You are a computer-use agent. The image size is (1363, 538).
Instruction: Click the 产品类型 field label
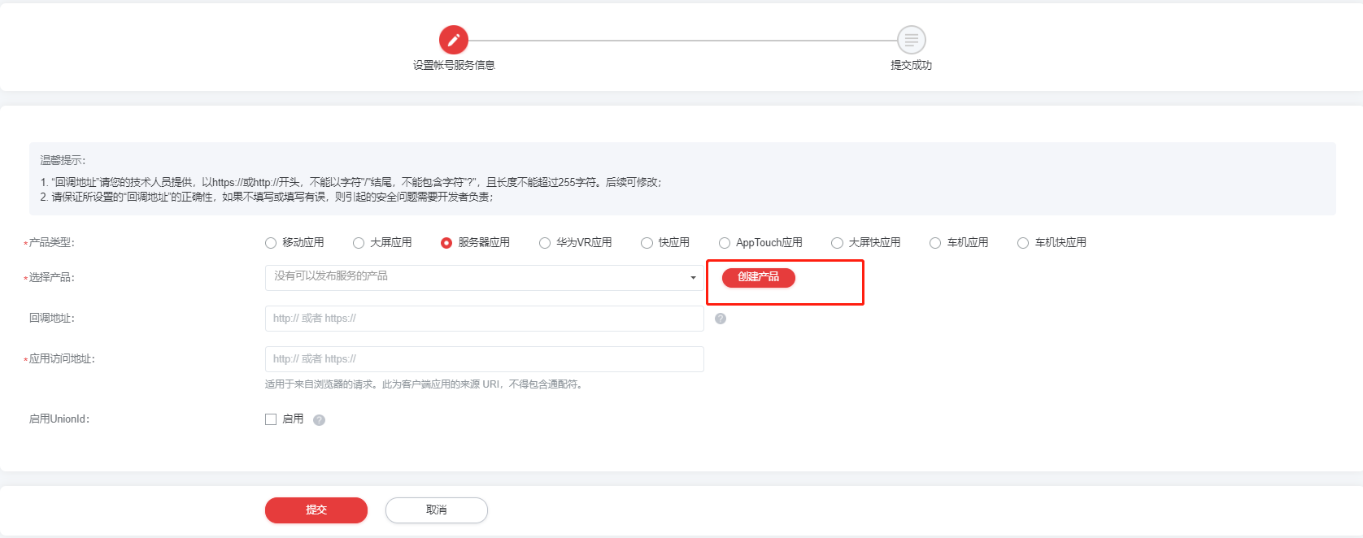coord(51,243)
